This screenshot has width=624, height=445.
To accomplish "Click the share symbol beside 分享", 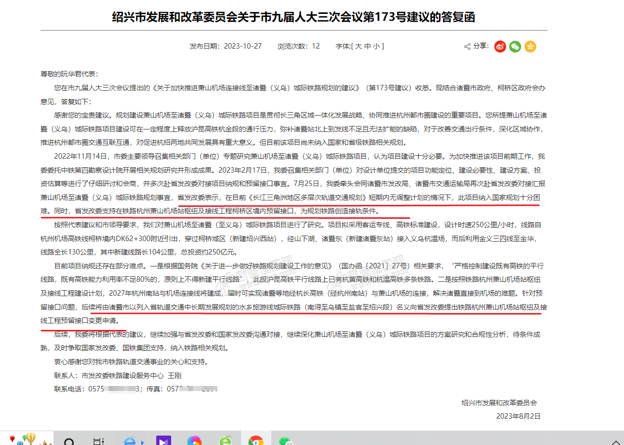I will [x=467, y=47].
